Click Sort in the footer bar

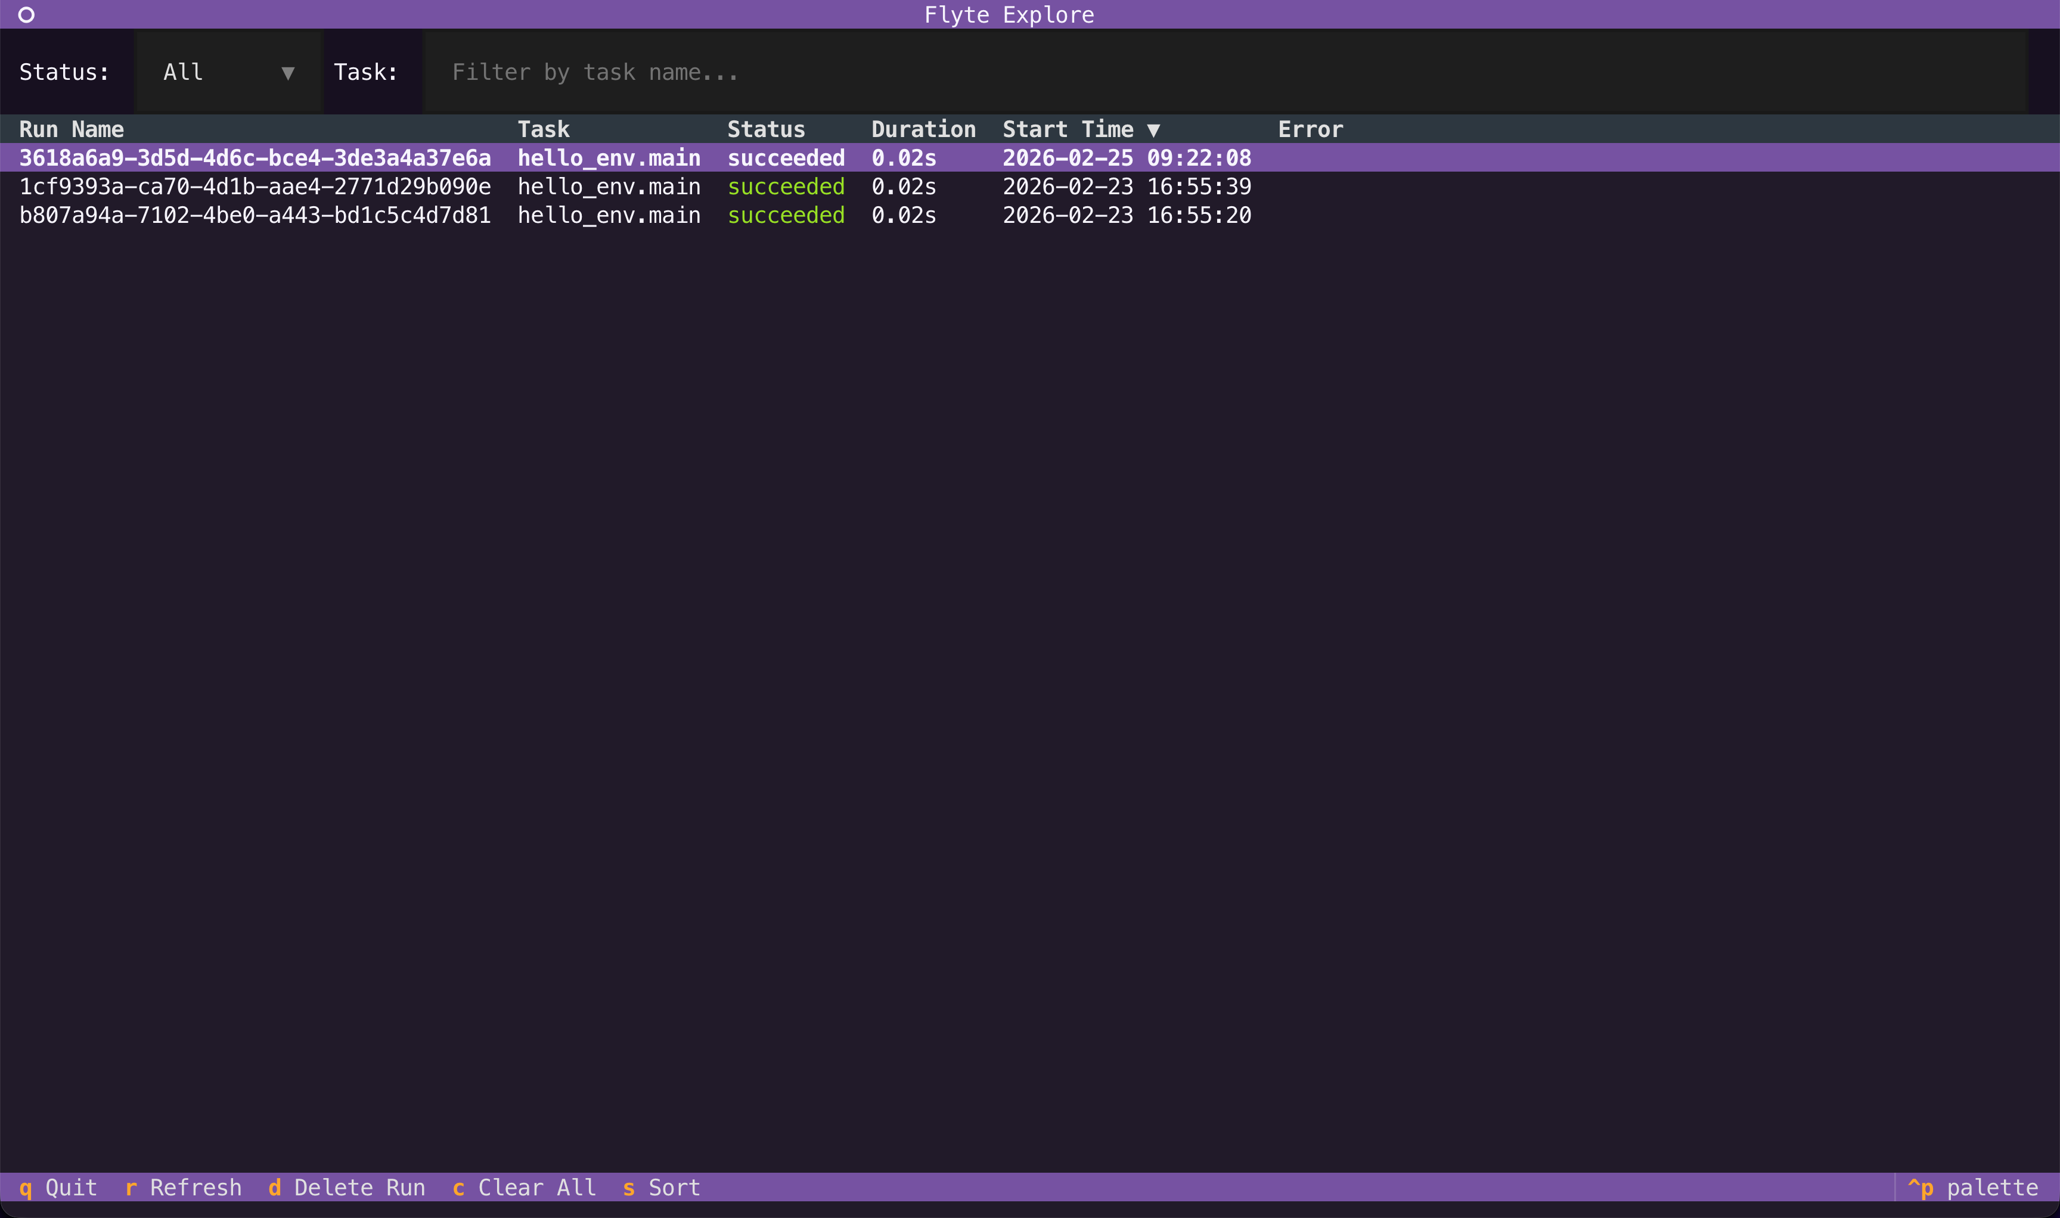pyautogui.click(x=661, y=1187)
